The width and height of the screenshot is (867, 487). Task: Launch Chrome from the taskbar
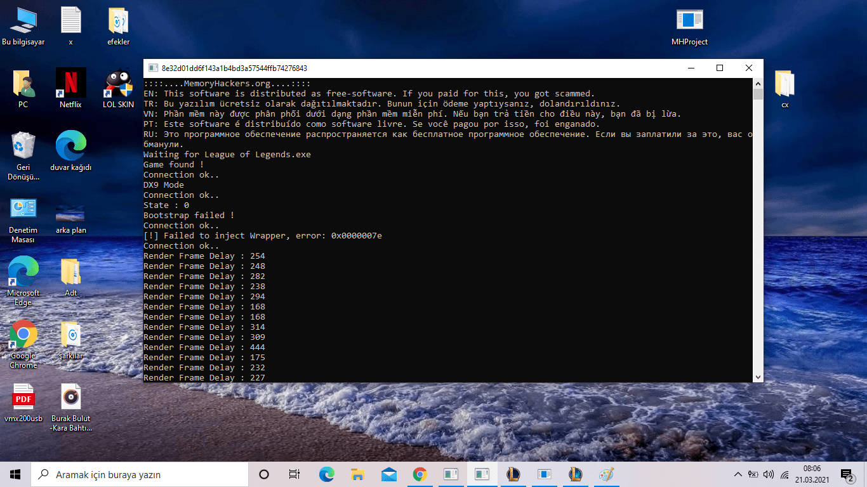[420, 474]
